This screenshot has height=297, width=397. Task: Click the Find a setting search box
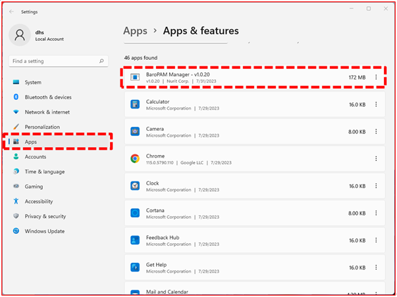pos(59,61)
